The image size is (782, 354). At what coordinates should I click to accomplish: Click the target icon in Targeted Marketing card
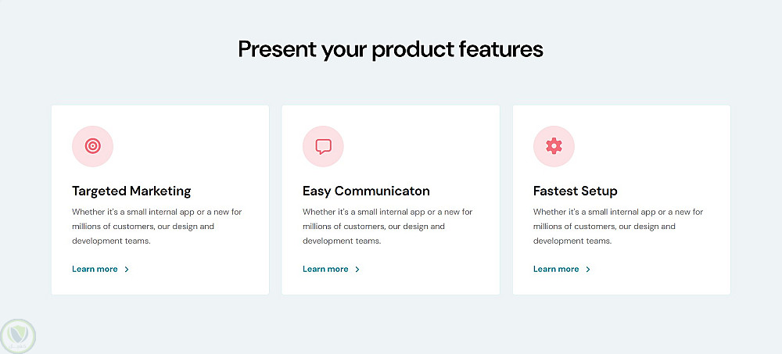click(x=92, y=146)
